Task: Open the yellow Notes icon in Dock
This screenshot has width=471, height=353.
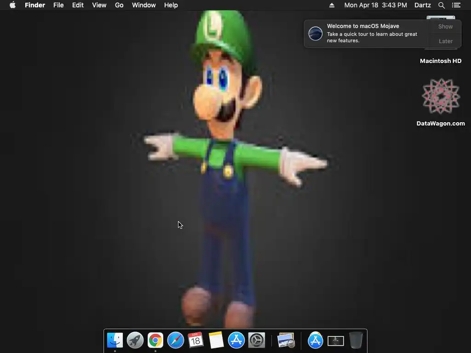Action: click(216, 341)
